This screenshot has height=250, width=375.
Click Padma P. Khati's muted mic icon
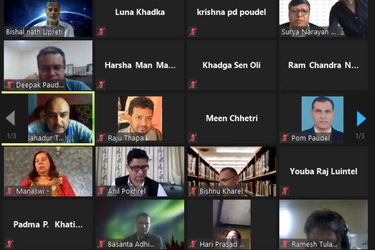click(x=9, y=244)
